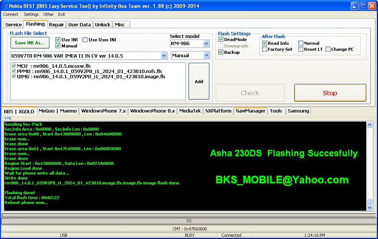Select the NaviManager tab
The height and width of the screenshot is (239, 378).
click(x=250, y=111)
